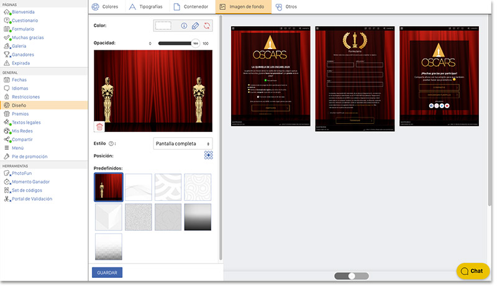Select the black gradient predefined background

(198, 217)
